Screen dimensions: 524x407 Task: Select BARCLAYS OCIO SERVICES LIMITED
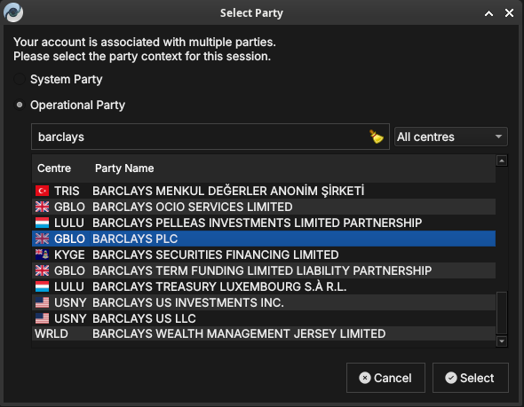coord(264,207)
